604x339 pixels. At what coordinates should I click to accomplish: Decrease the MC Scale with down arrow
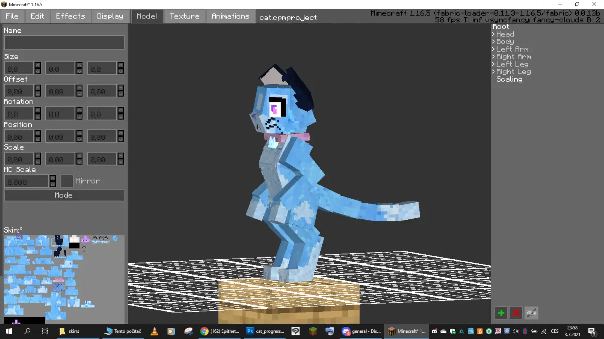pos(53,185)
